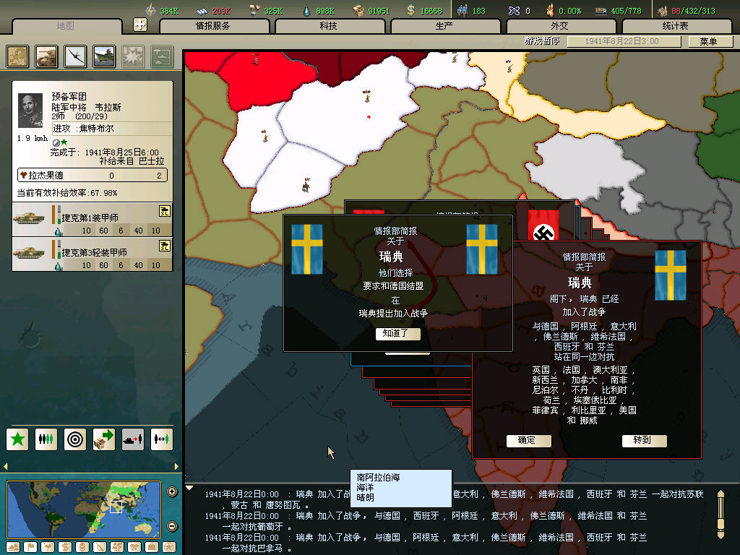Select the partisan map mode icon

pyautogui.click(x=100, y=548)
